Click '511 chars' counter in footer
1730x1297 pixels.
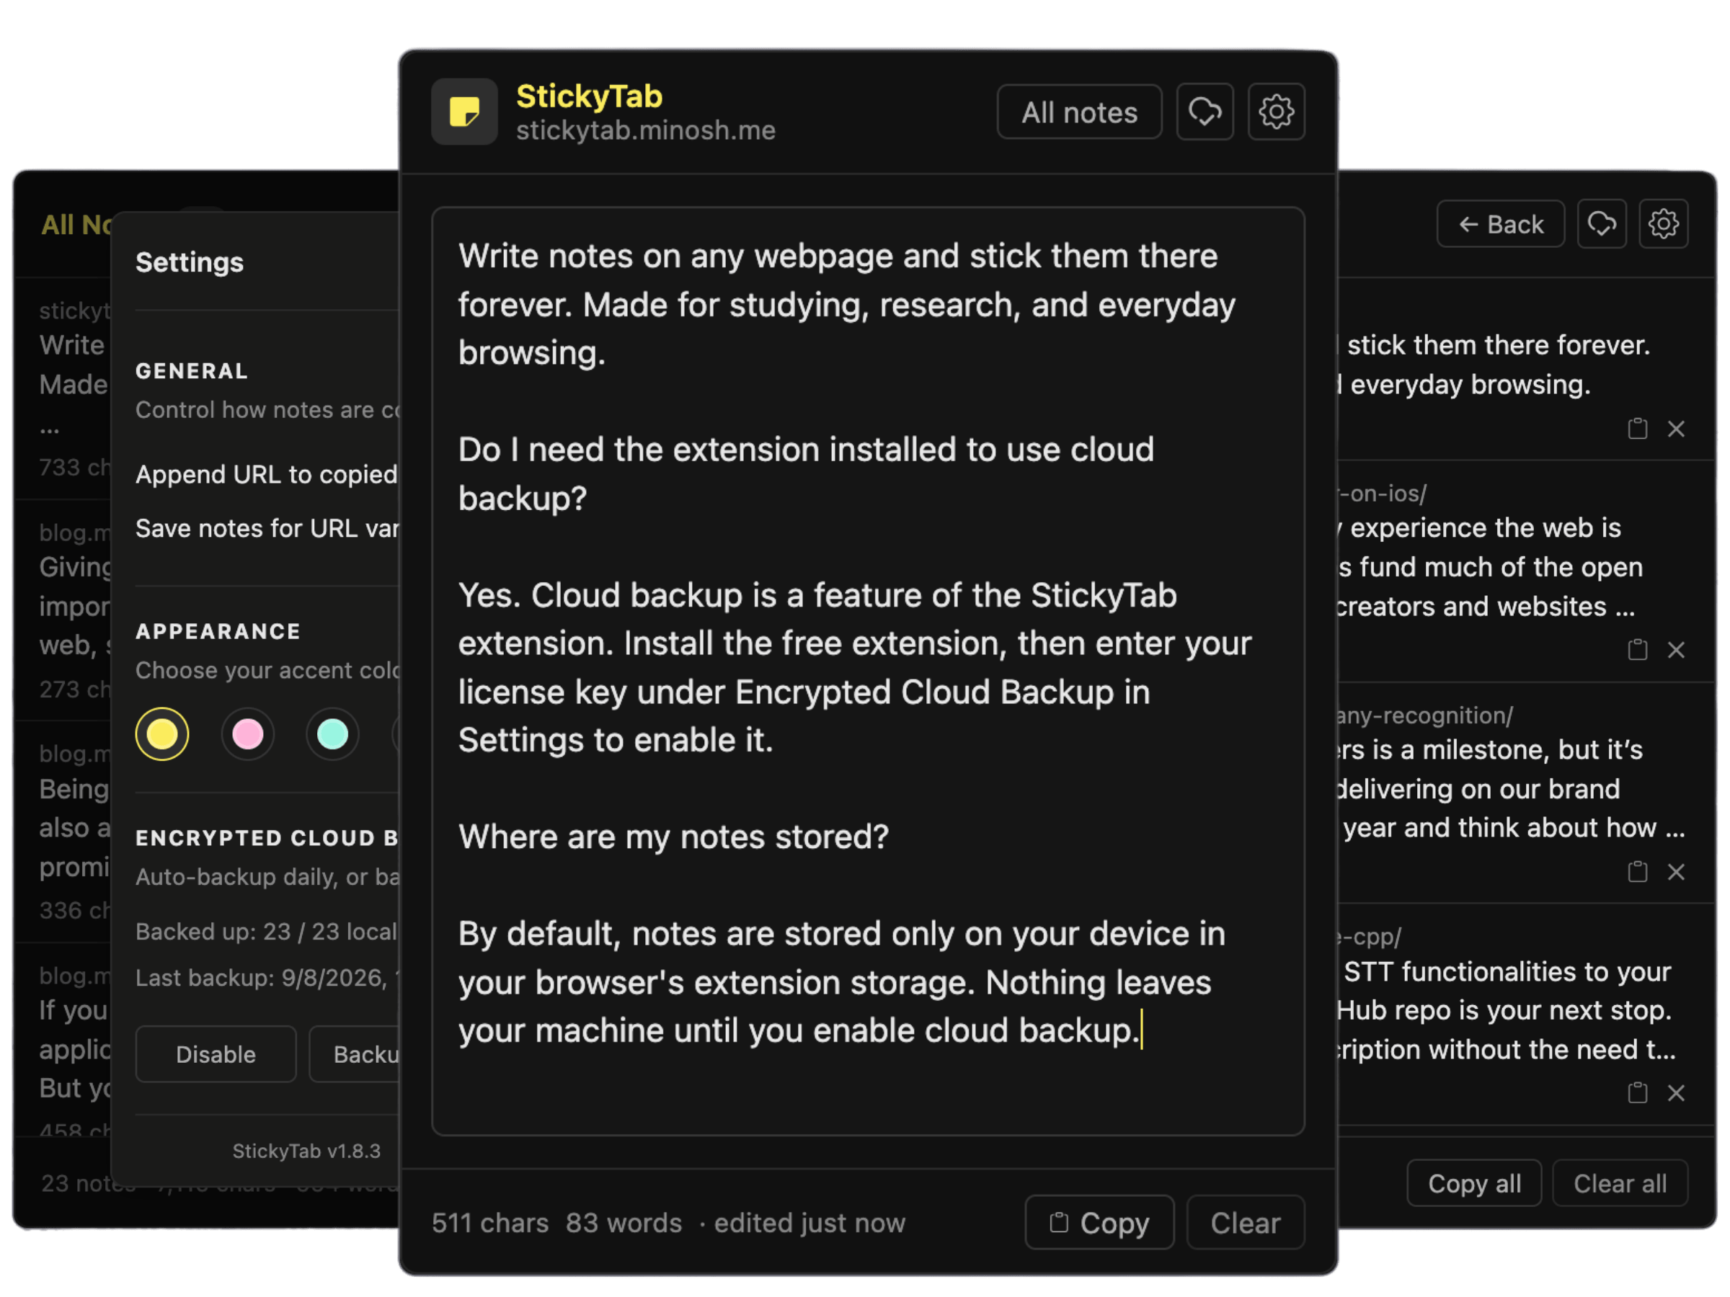489,1222
